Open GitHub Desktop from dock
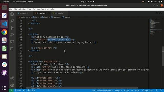The width and height of the screenshot is (164, 92). coord(4,73)
